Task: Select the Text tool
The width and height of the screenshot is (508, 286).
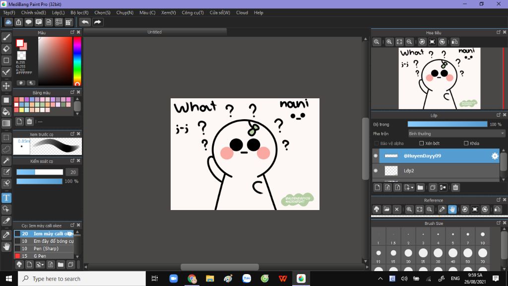Action: tap(6, 198)
